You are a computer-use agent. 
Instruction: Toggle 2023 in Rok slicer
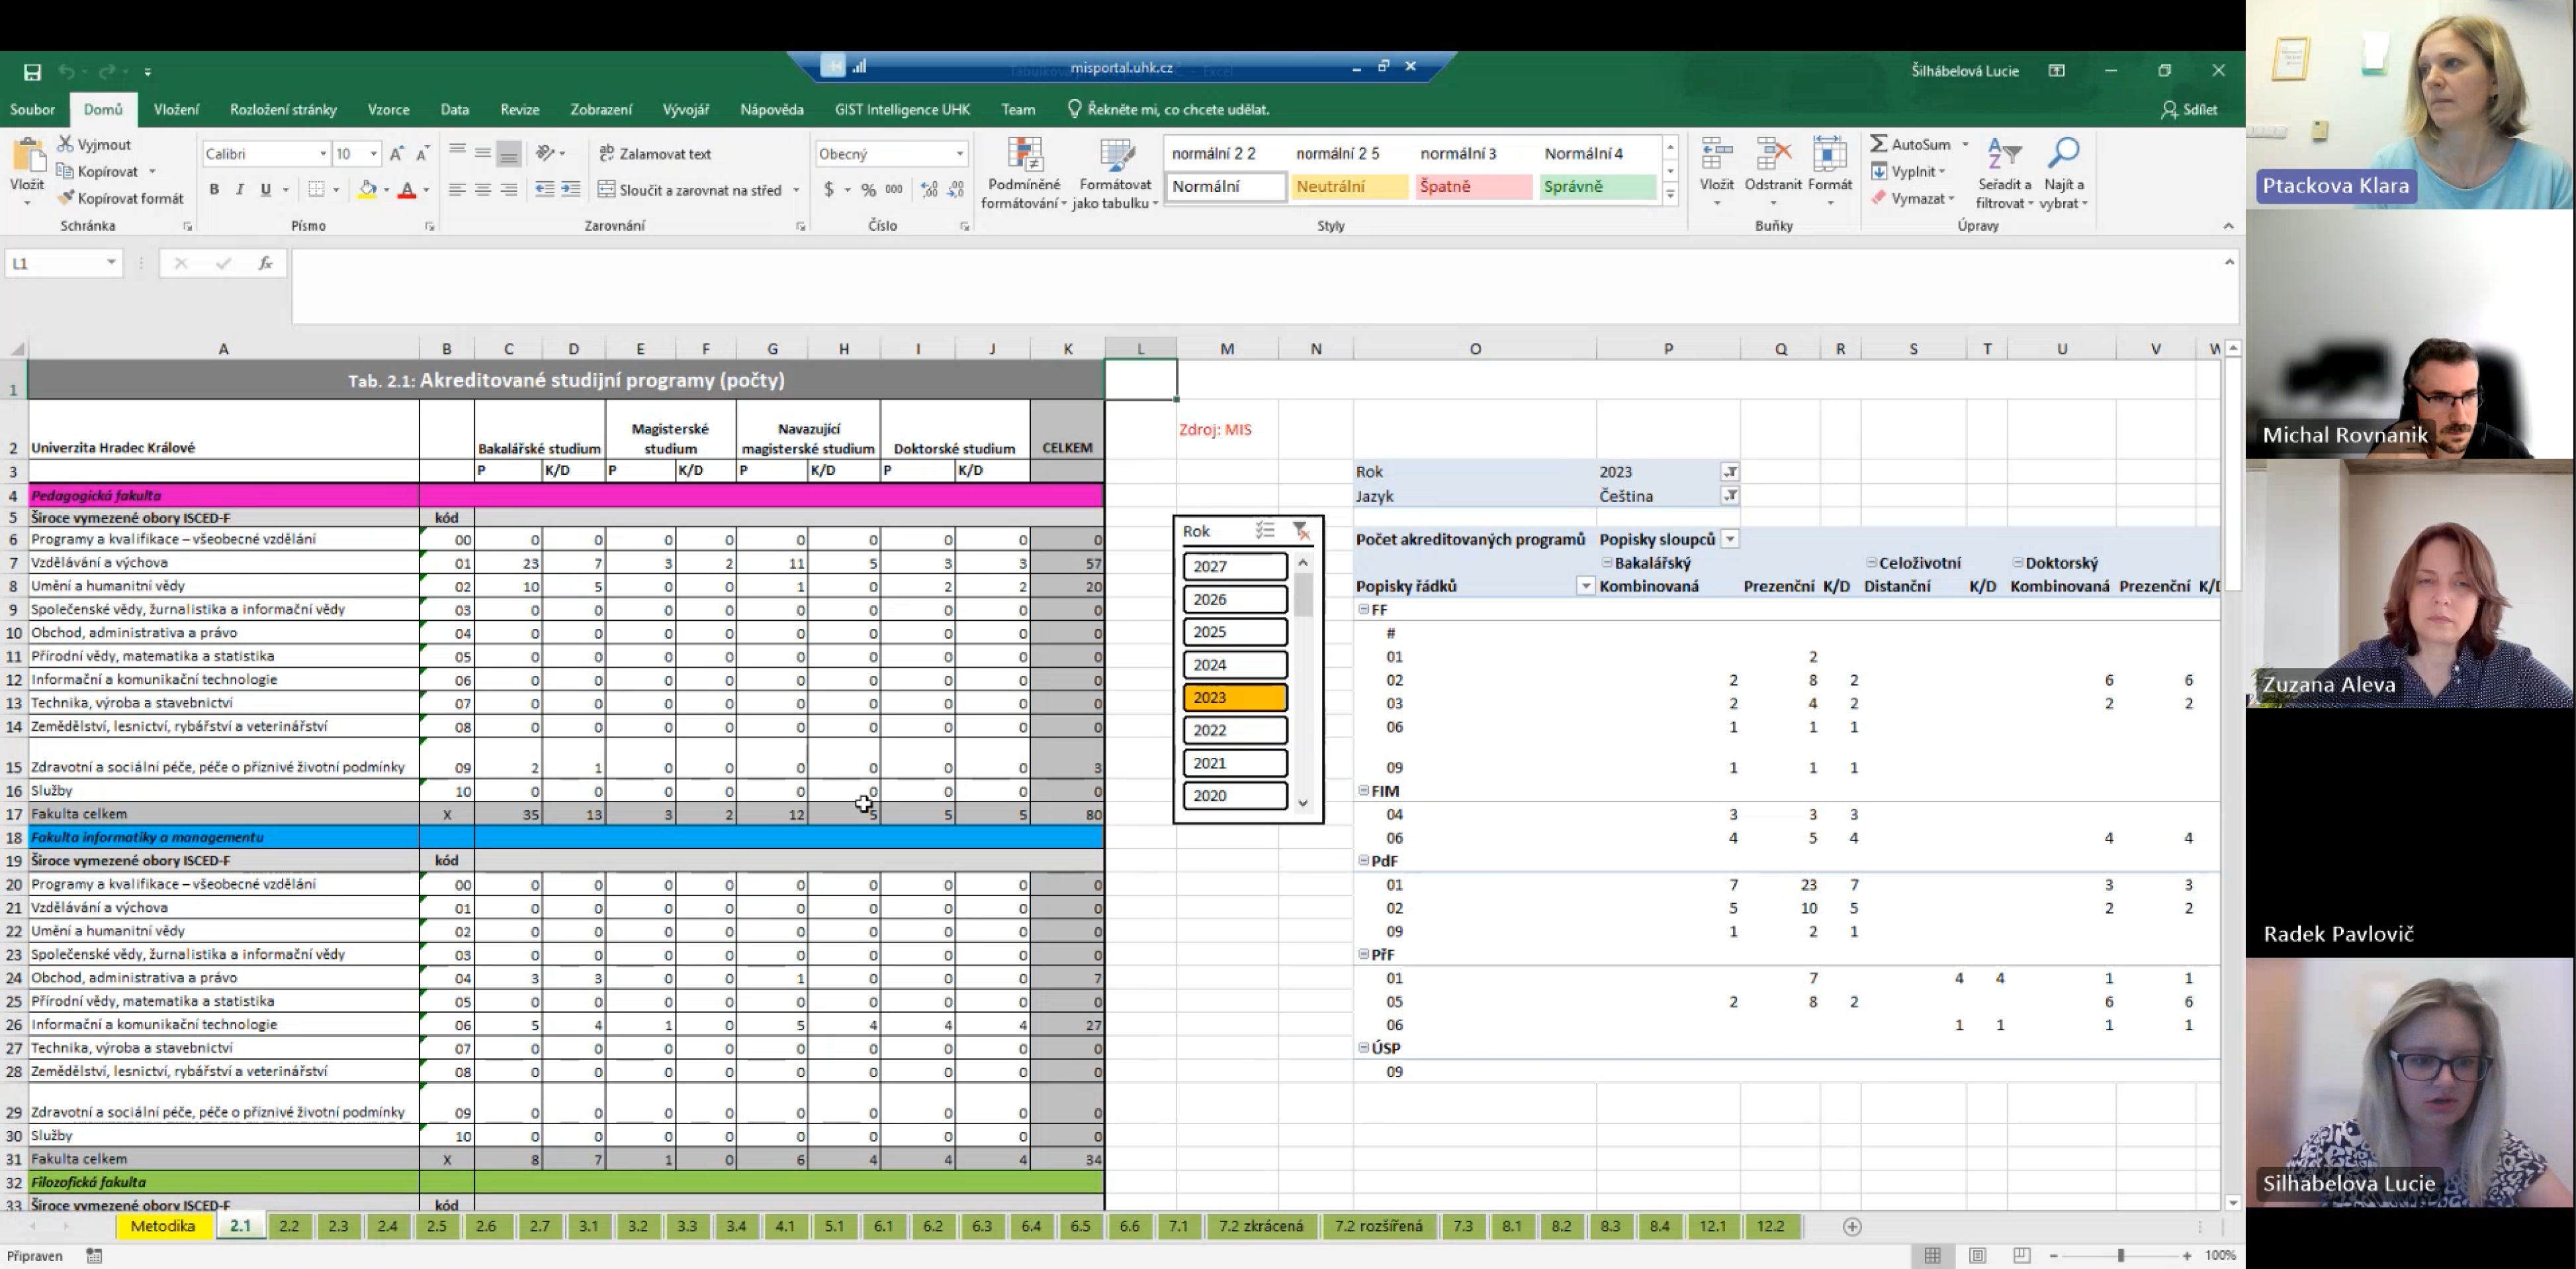coord(1235,698)
